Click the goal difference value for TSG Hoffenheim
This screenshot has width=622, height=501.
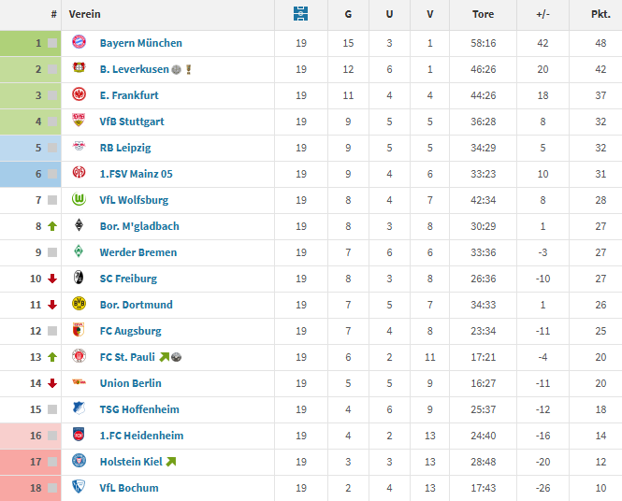click(542, 409)
